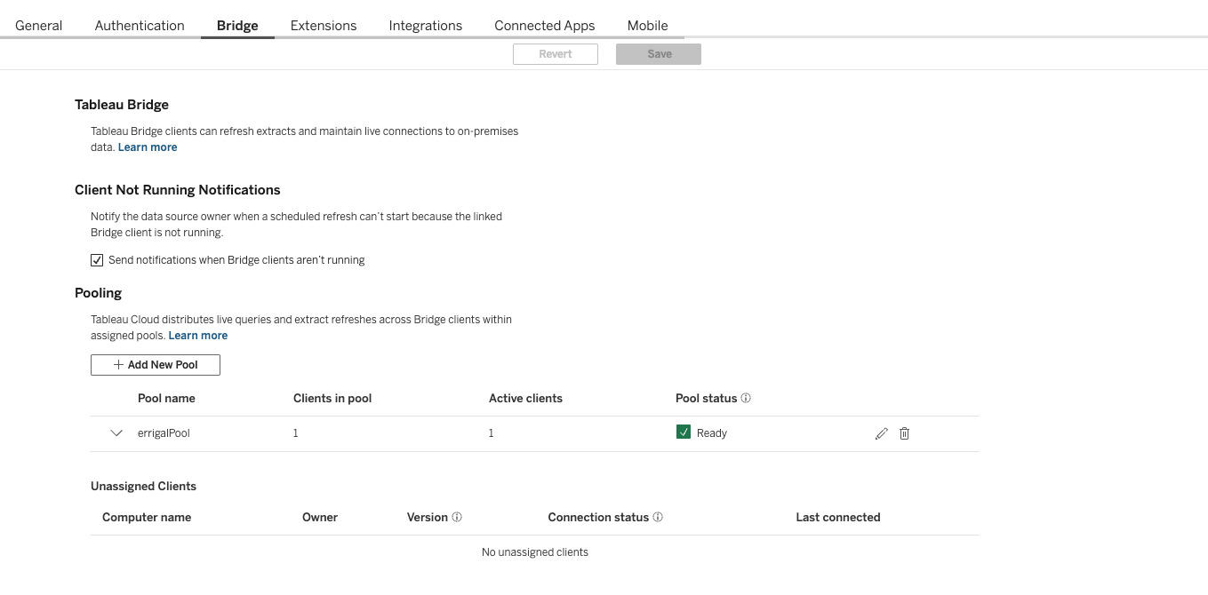Delete errigalPool using the trash icon
Screen dimensions: 1208x595
(904, 433)
